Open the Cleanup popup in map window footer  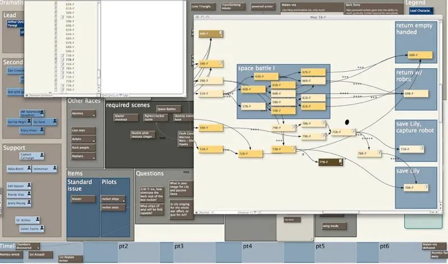click(245, 212)
